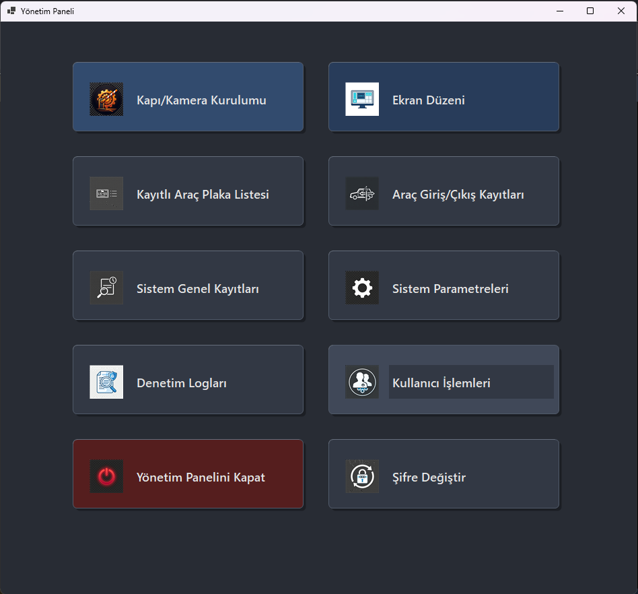Open Ekran Düzeni label
638x594 pixels.
point(429,100)
